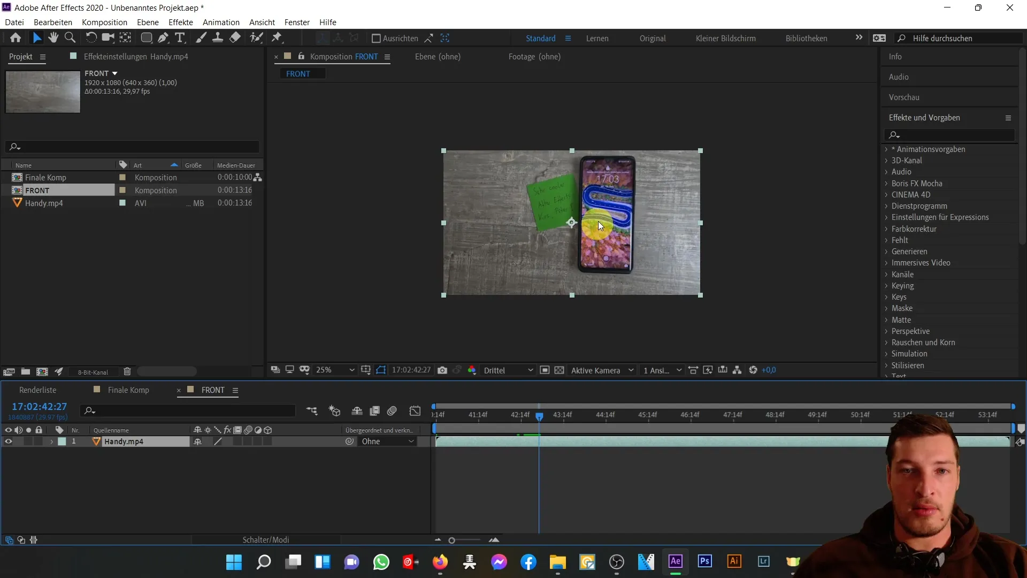
Task: Select the Komposition menu item
Action: [104, 22]
